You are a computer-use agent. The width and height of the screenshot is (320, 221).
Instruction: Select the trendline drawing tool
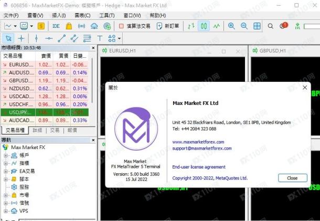(61, 38)
